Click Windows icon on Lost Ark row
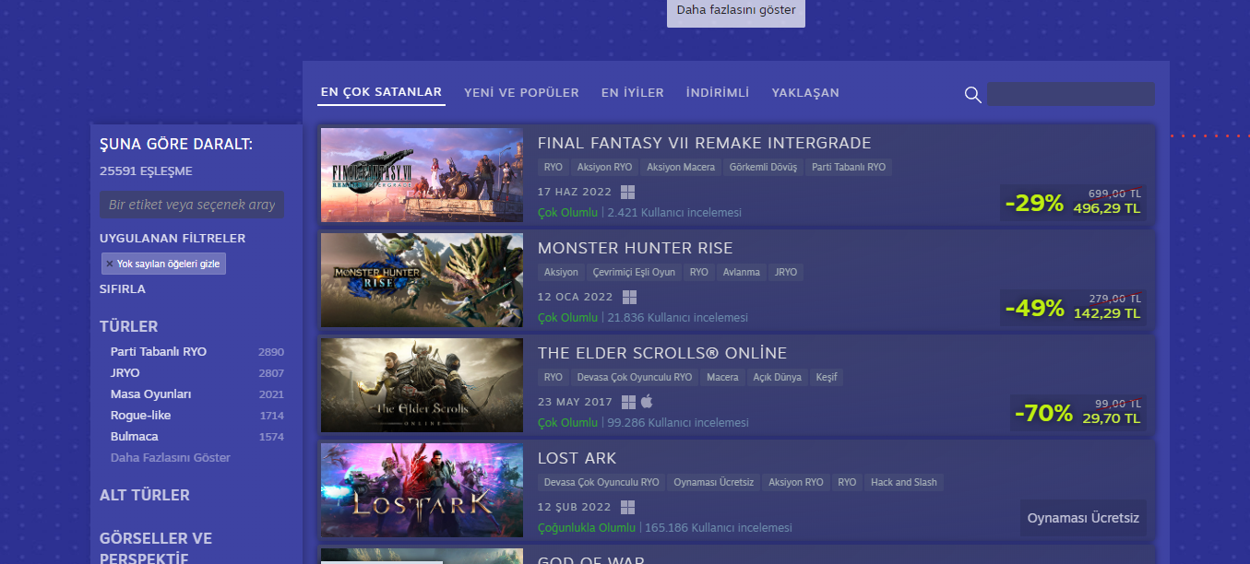 628,507
